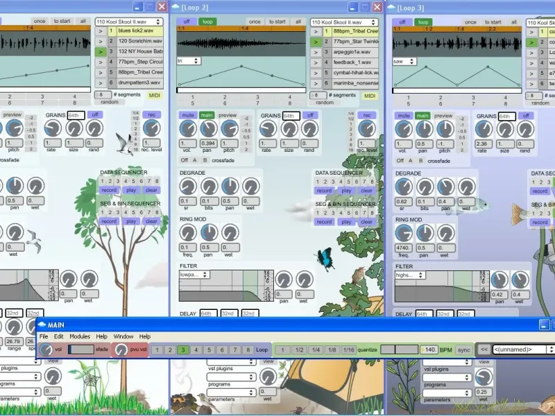Toggle GRAINS off button in Loop 2

pyautogui.click(x=310, y=115)
